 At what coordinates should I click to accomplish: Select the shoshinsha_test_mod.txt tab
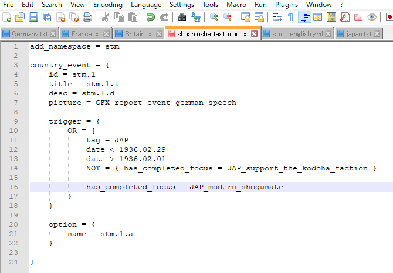pos(213,34)
